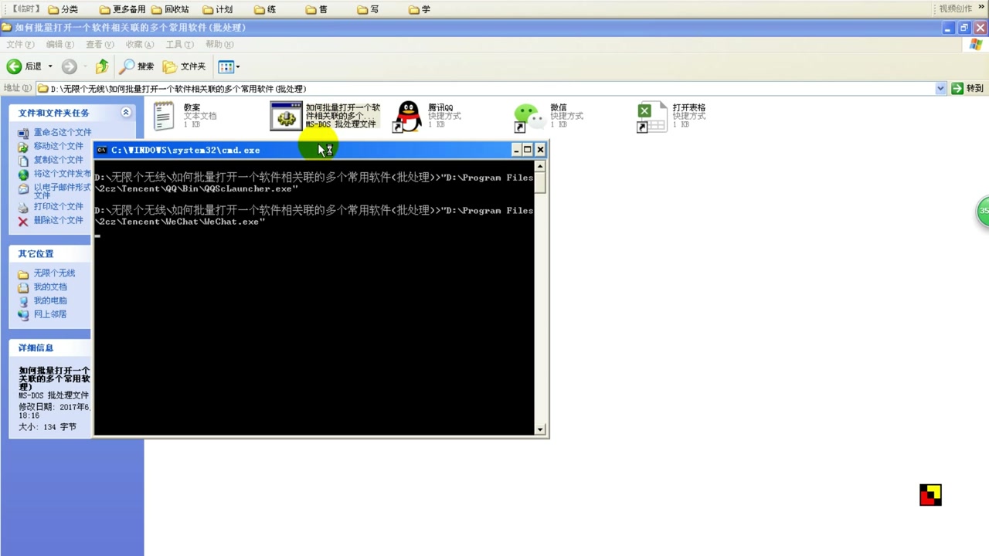The height and width of the screenshot is (556, 989).
Task: Open 我的电脑 link
Action: click(x=49, y=300)
